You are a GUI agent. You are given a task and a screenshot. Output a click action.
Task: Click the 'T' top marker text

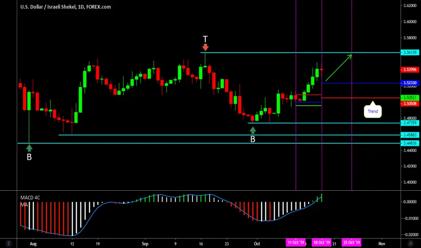205,39
